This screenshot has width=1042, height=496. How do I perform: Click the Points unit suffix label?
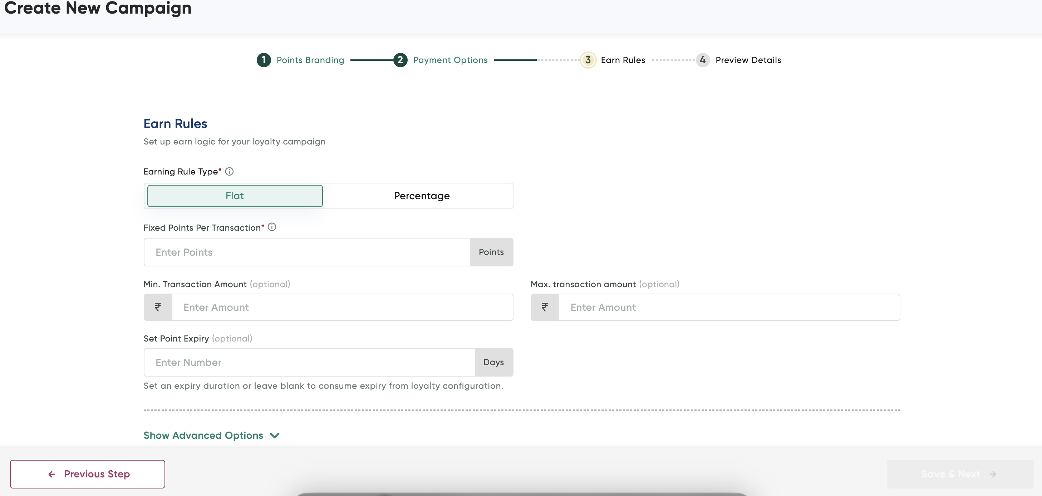[491, 252]
